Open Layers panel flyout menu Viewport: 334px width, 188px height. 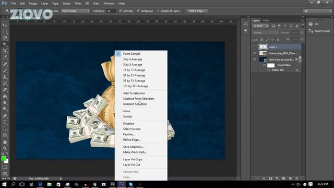[302, 20]
